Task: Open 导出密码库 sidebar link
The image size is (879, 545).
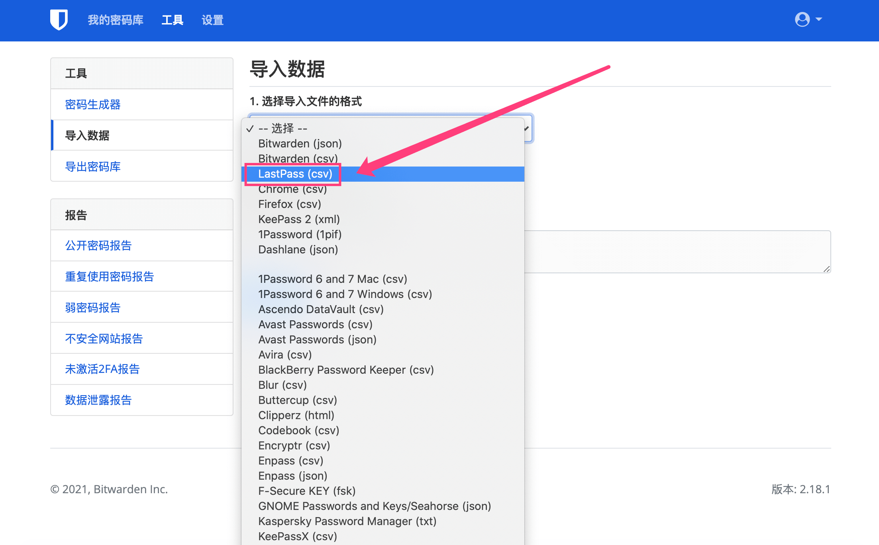Action: 93,167
